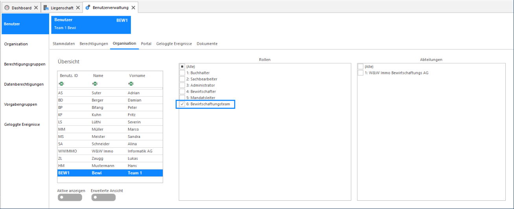This screenshot has height=209, width=514.
Task: Select the user row KF Kuhn
Action: [110, 115]
